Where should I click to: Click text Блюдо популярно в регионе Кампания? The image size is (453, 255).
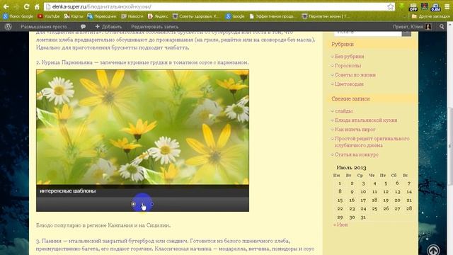[x=103, y=225]
